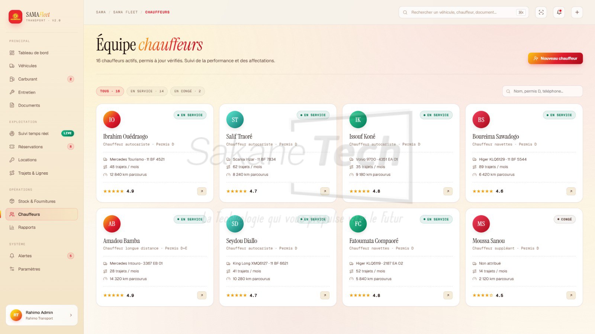Open Fatoumata Compaoré's profile arrow icon
The width and height of the screenshot is (595, 334).
[x=448, y=295]
